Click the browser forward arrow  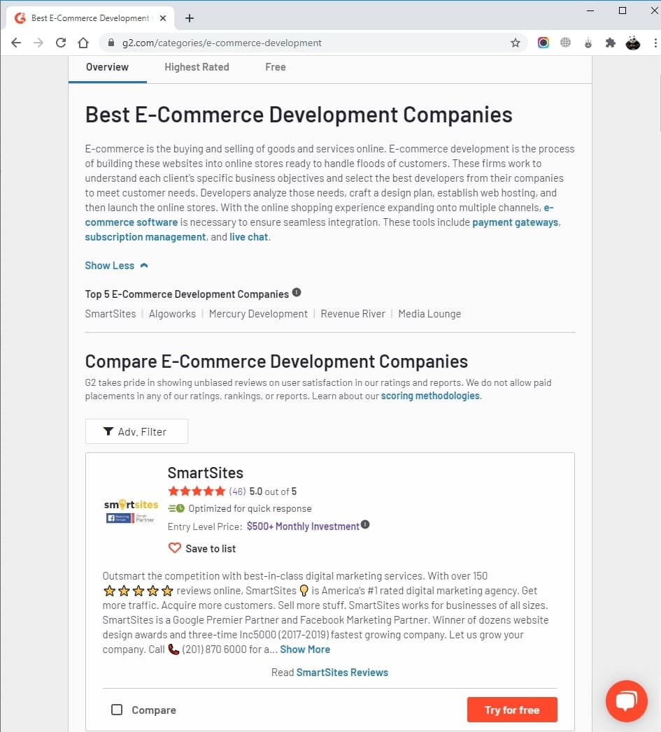click(38, 43)
